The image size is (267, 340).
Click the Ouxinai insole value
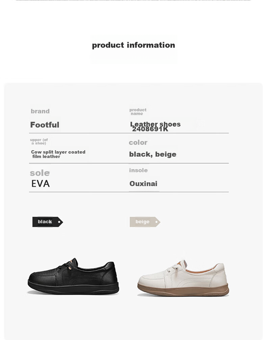point(143,184)
